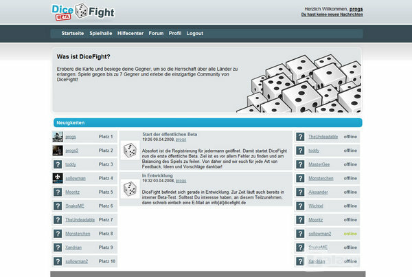Click dice icon of 'Start der öffentlichen Beta' post
The height and width of the screenshot is (277, 412).
click(130, 151)
